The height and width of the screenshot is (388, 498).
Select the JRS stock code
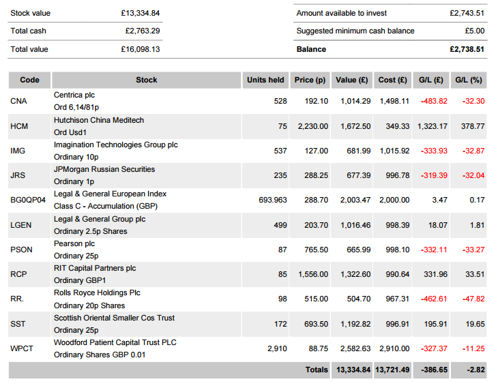tap(18, 175)
